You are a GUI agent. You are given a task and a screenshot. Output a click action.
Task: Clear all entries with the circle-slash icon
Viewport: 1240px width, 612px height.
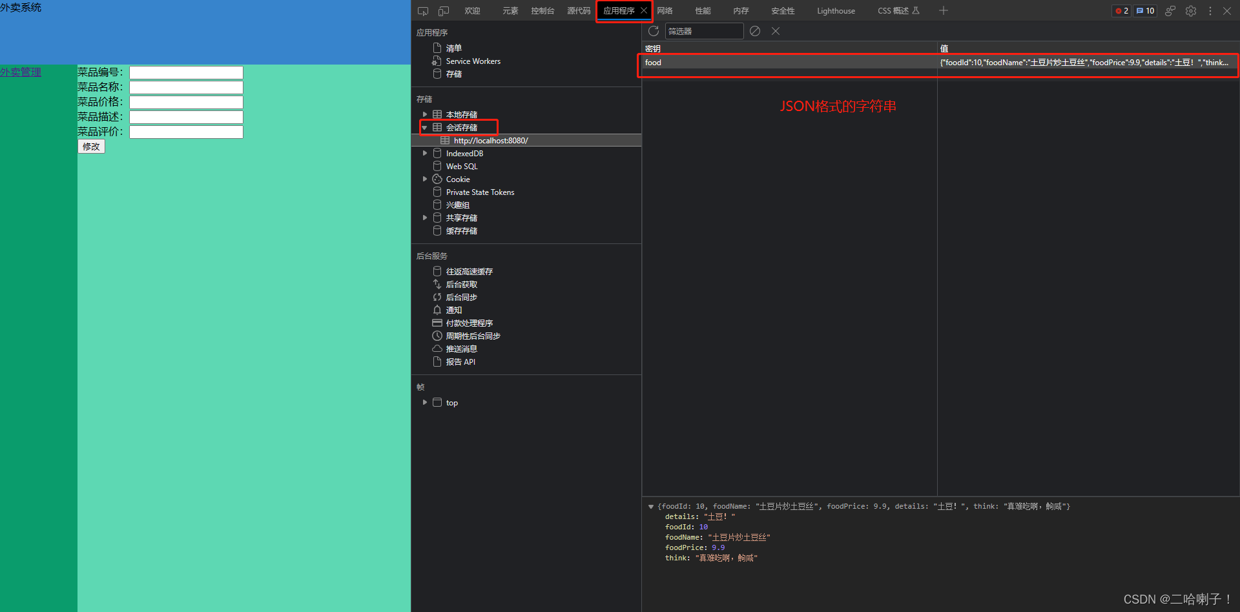pyautogui.click(x=755, y=31)
